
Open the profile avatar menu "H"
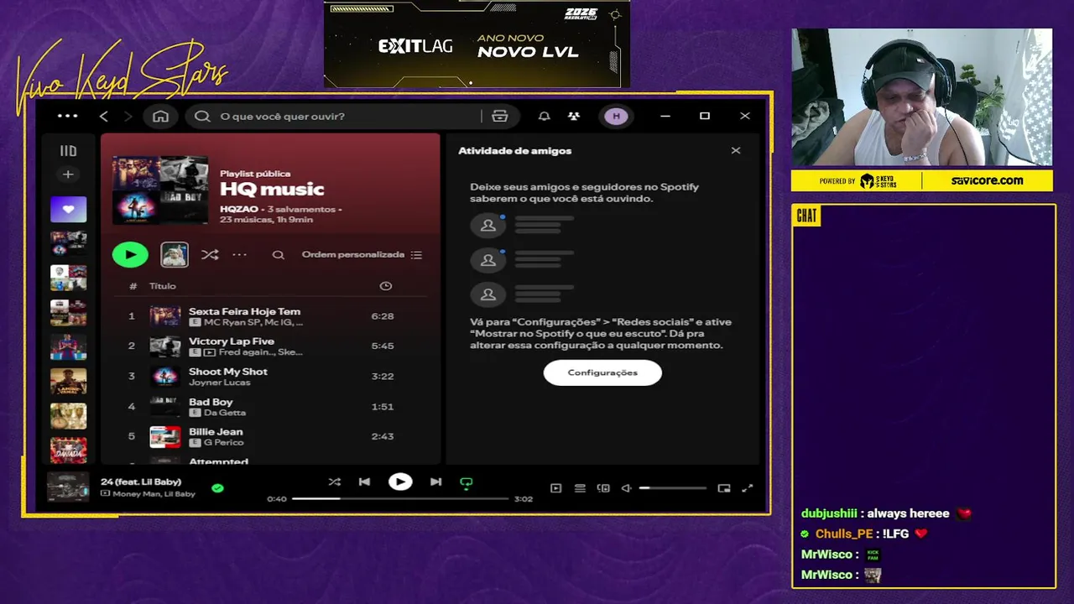coord(616,116)
